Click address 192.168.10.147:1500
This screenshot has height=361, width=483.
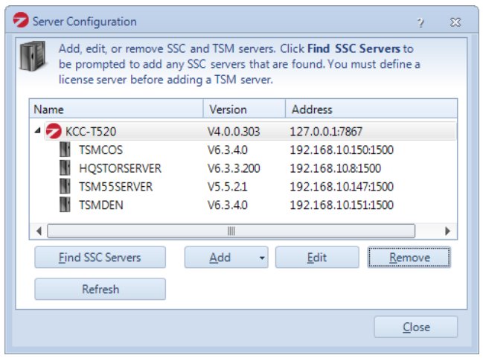342,187
